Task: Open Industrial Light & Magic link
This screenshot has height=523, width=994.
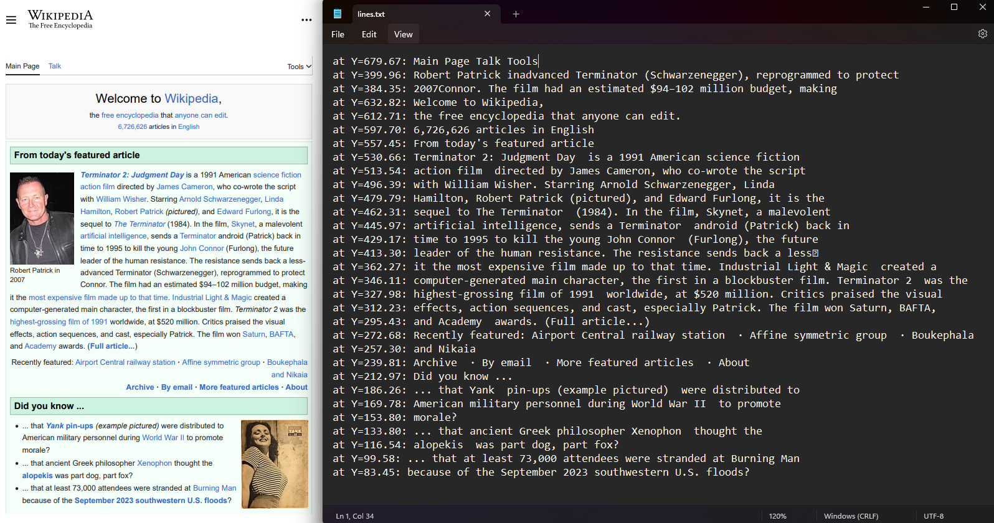Action: pyautogui.click(x=212, y=298)
